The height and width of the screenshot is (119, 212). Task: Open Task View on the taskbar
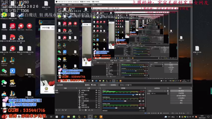[x=51, y=117]
